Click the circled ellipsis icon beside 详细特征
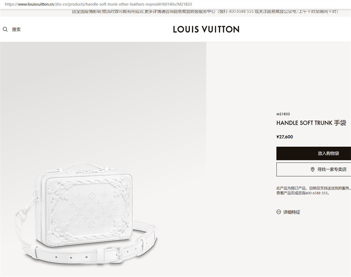351x277 pixels. point(279,212)
